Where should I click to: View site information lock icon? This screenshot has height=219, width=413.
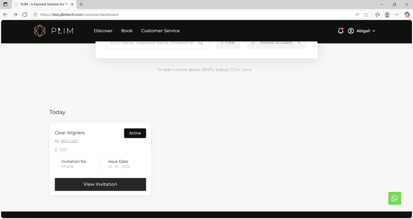point(35,14)
